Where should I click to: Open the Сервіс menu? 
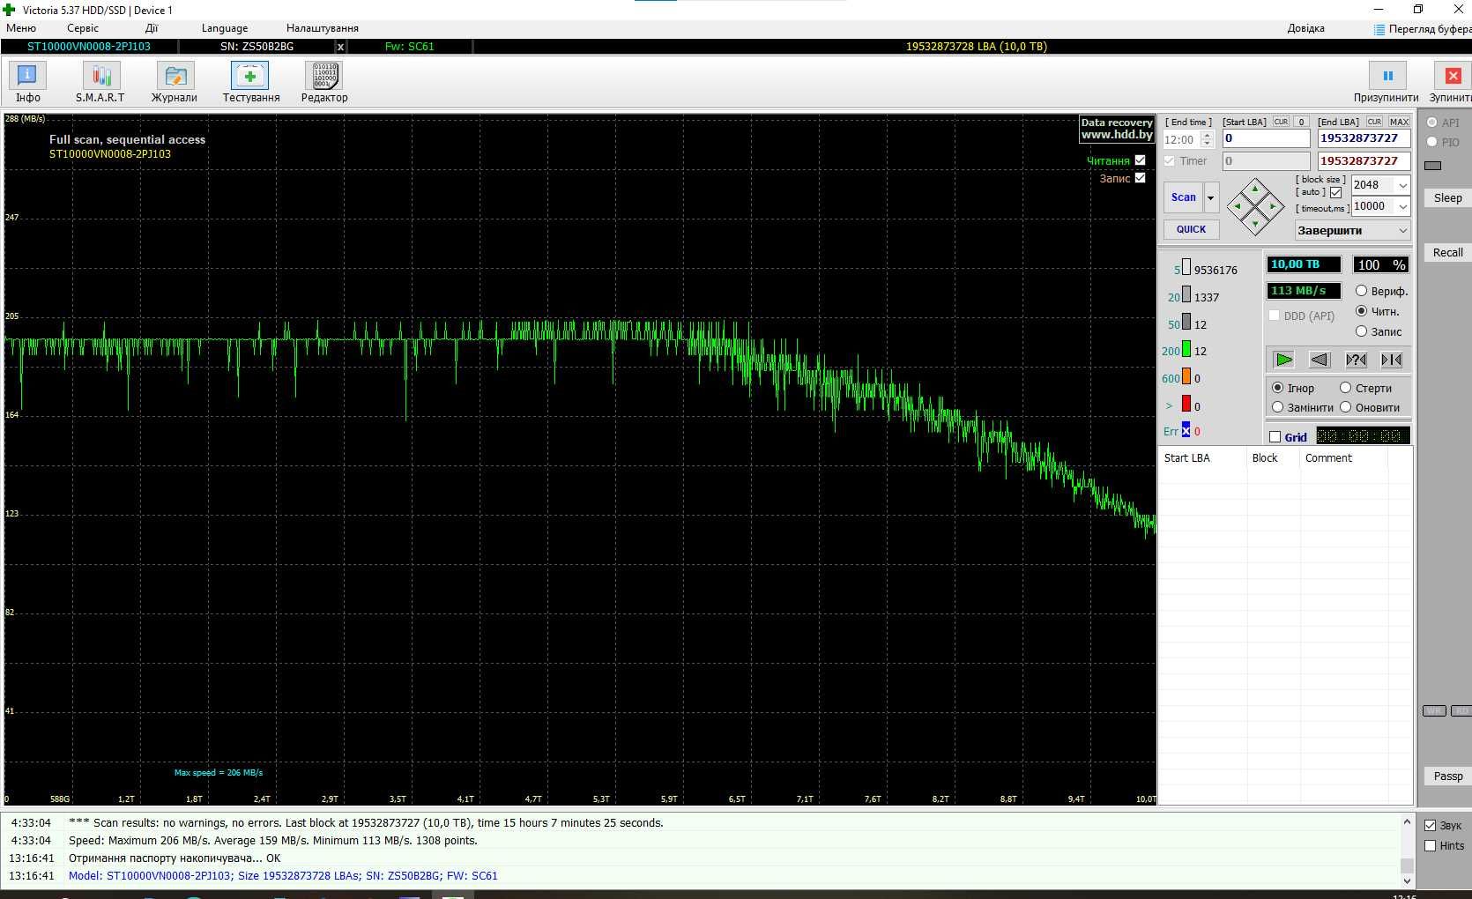click(x=83, y=28)
